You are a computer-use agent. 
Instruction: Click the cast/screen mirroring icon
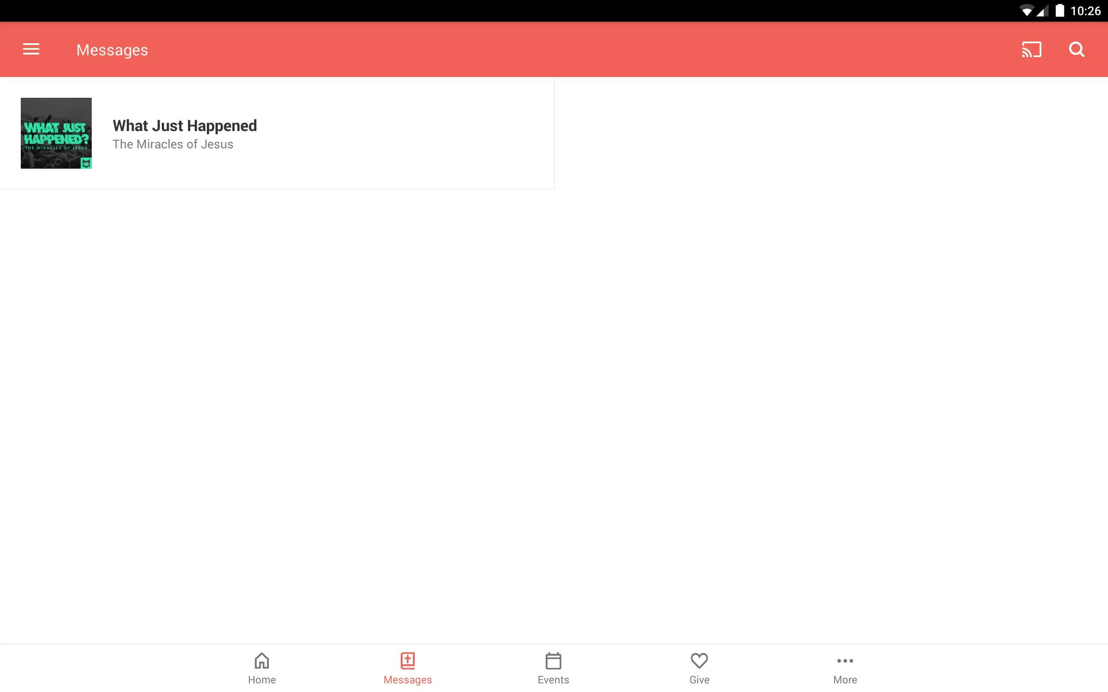click(1031, 49)
